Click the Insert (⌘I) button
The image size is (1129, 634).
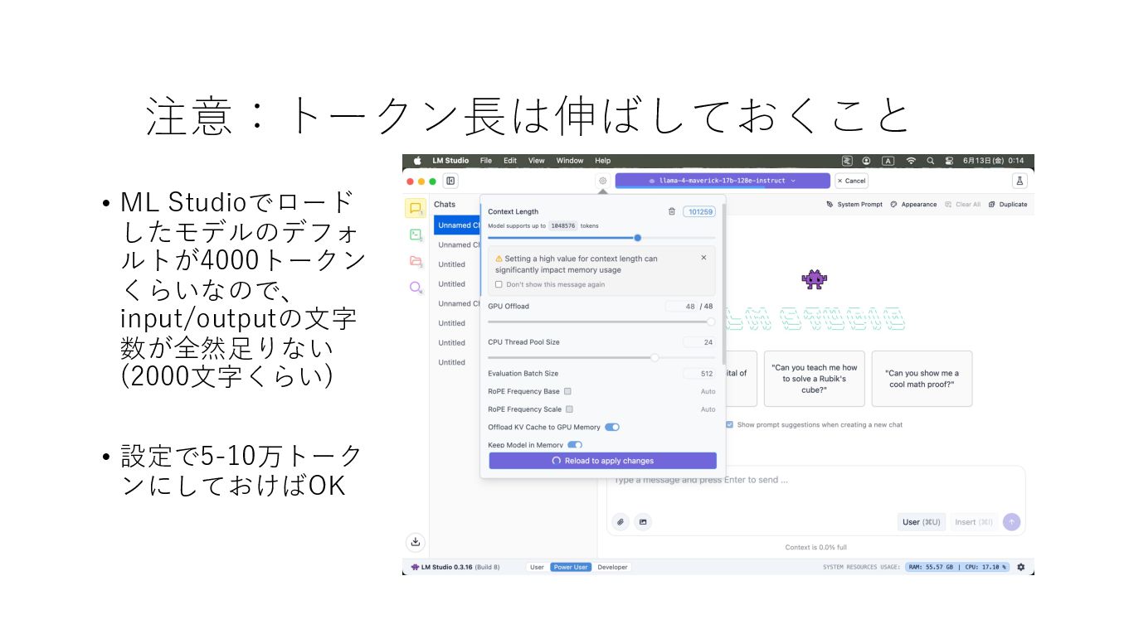(974, 522)
